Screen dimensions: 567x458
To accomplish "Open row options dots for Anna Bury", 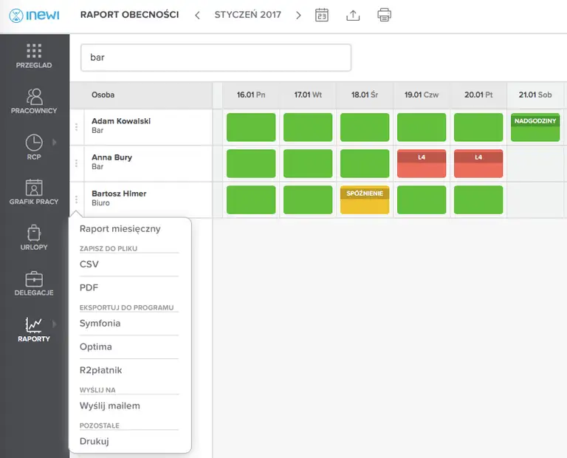I will pos(76,163).
